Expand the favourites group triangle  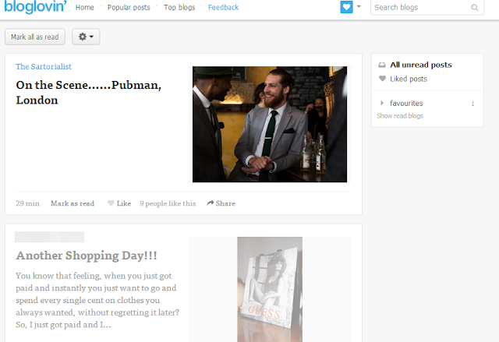click(382, 103)
